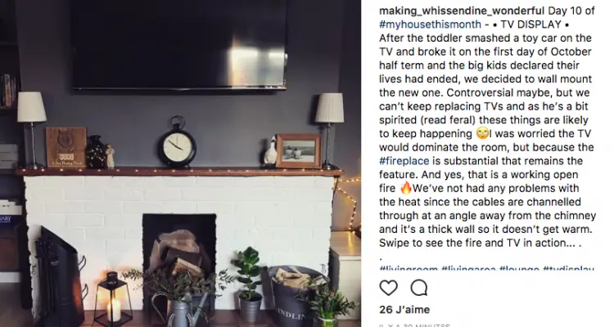
Task: Click the eye-roll emoji after 'happening'
Action: coord(482,134)
